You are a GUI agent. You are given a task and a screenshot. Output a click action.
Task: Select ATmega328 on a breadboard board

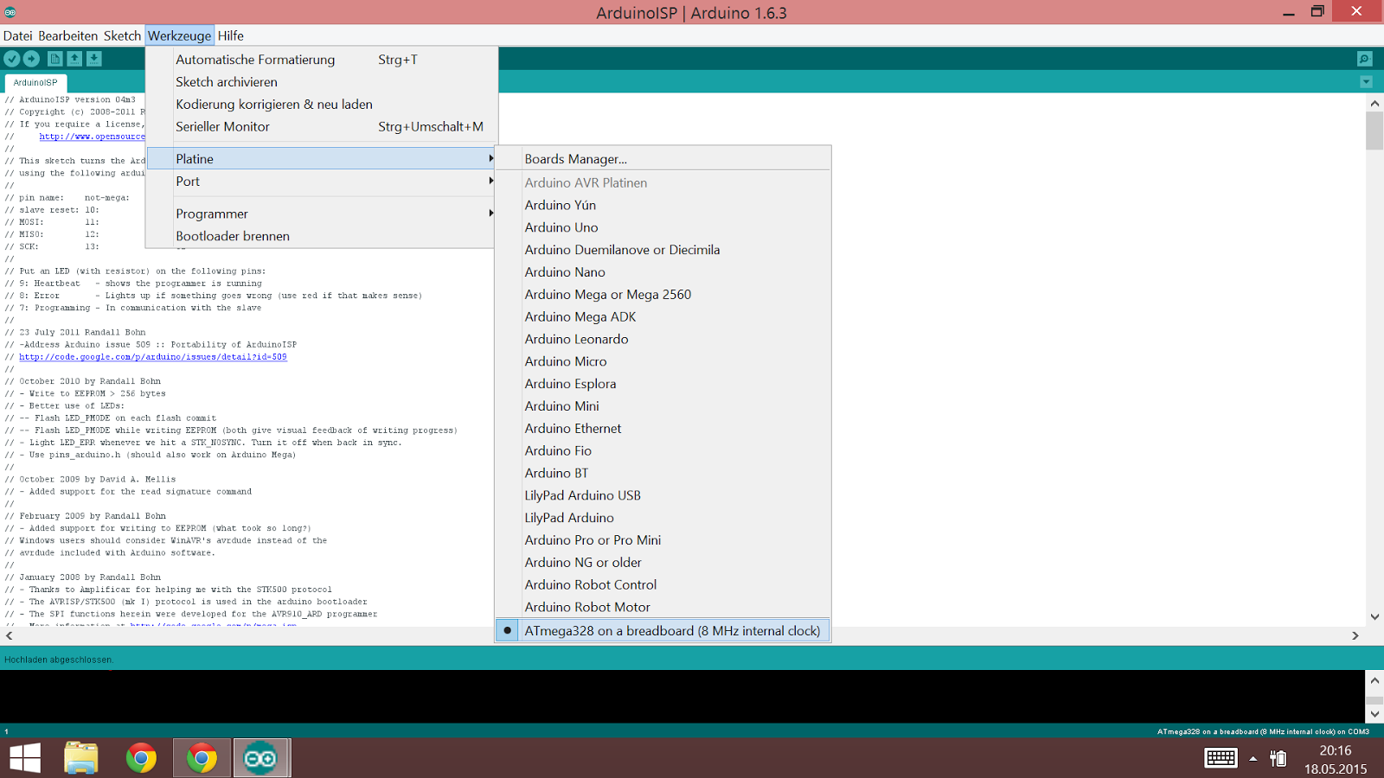click(x=663, y=631)
